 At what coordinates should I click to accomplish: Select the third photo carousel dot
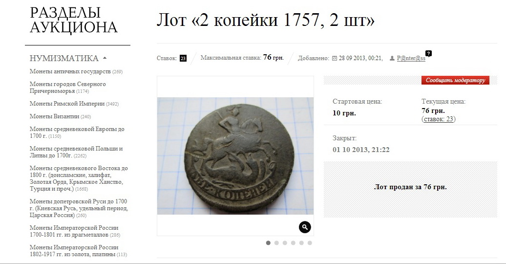click(285, 243)
